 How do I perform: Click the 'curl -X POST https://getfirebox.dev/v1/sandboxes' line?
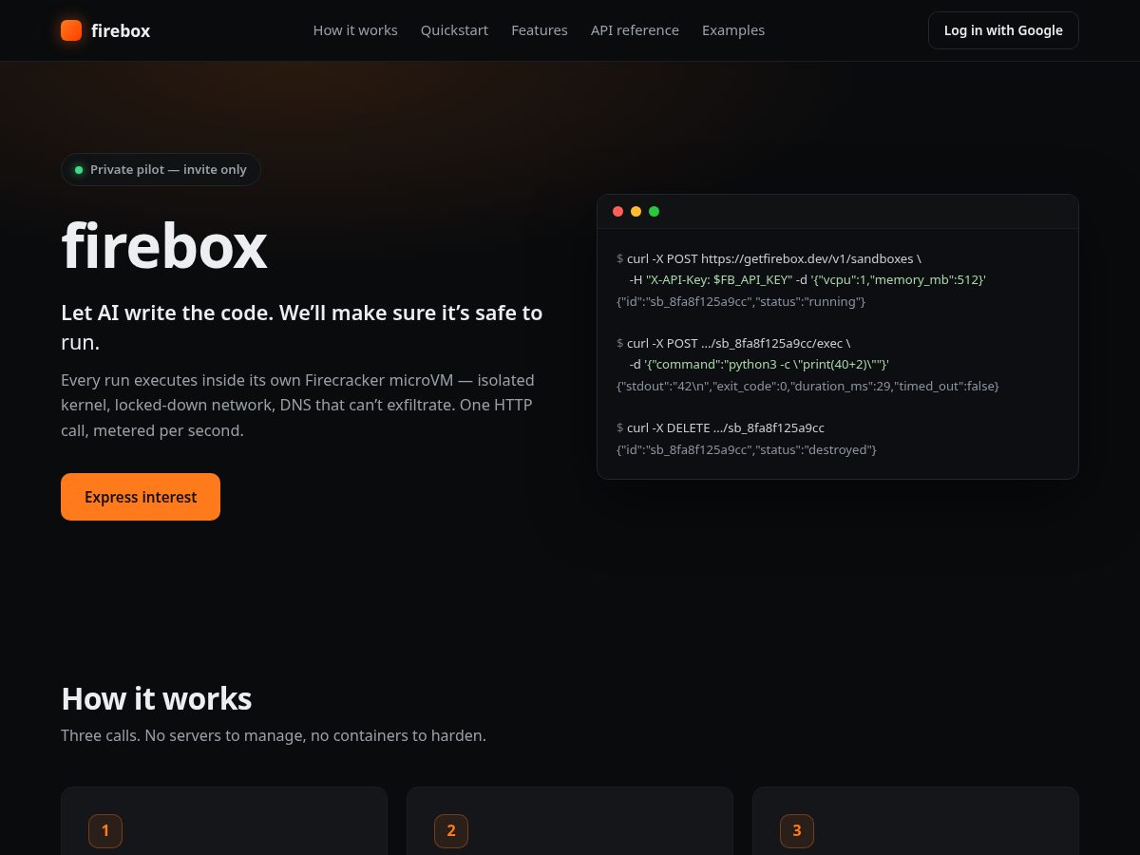click(769, 258)
